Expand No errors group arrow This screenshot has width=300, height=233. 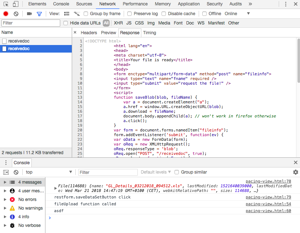[5, 200]
